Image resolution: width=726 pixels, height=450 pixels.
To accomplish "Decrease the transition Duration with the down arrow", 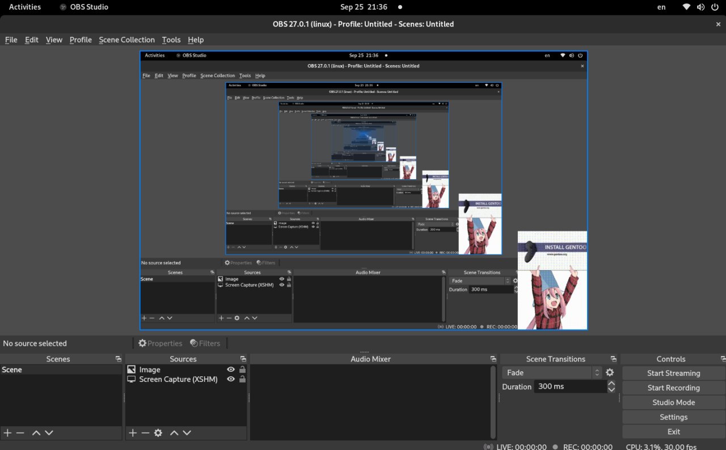I will [611, 390].
